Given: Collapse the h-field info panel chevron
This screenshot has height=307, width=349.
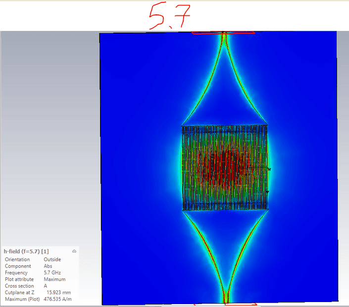Looking at the screenshot, I should click(x=74, y=252).
